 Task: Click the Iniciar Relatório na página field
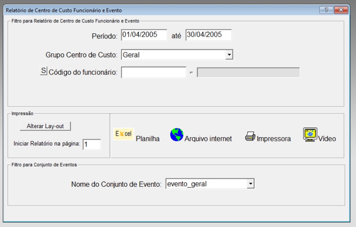pos(92,144)
